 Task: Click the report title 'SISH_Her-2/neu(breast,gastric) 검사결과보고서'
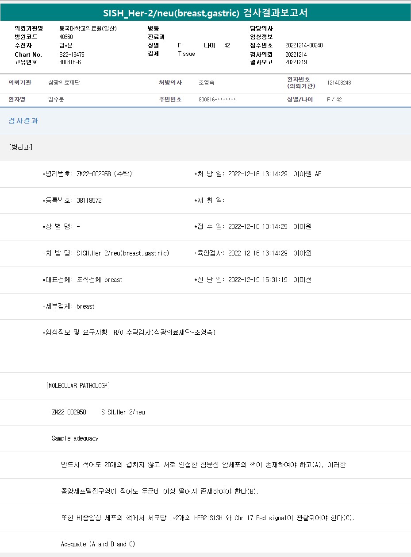[x=205, y=13]
